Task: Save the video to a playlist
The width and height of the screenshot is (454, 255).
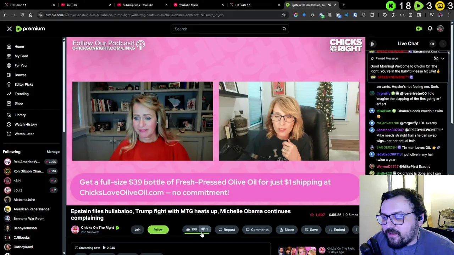Action: [311, 229]
